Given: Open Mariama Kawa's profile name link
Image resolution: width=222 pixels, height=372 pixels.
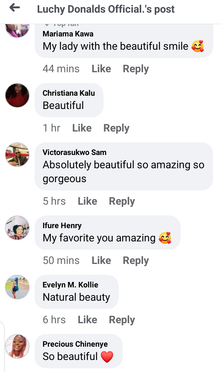Looking at the screenshot, I should tap(68, 34).
